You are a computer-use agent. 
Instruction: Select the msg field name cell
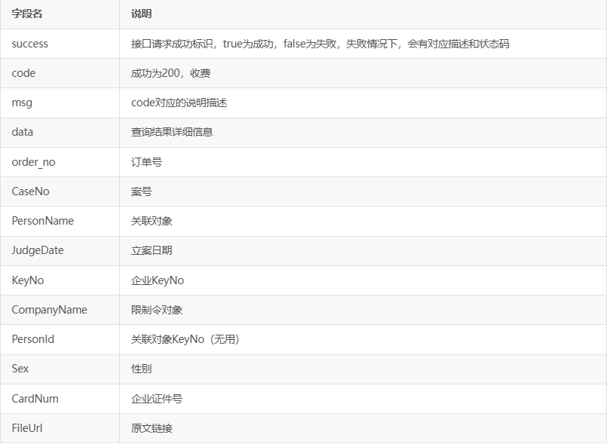point(22,103)
